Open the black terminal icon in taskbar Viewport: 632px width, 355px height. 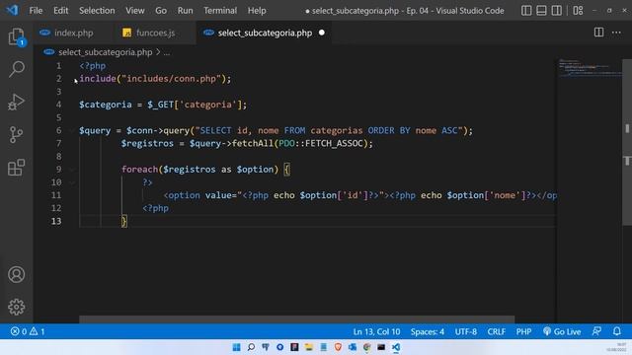381,347
